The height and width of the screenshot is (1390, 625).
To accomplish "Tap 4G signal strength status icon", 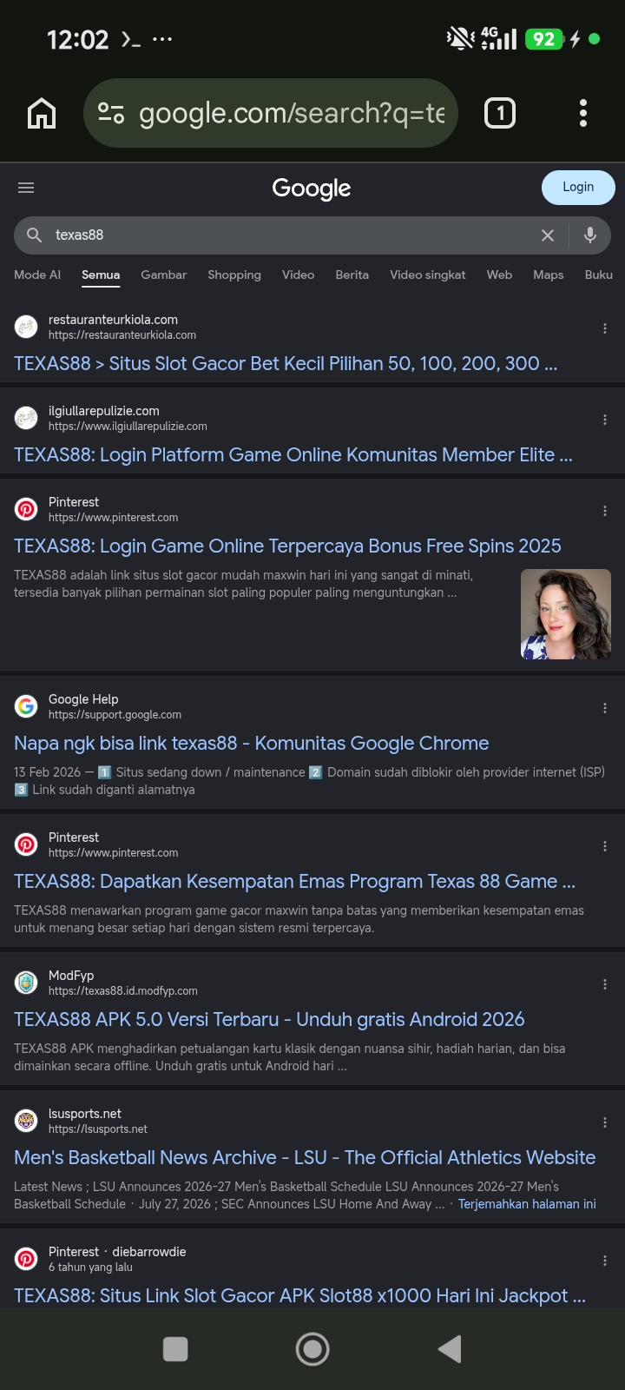I will [499, 38].
